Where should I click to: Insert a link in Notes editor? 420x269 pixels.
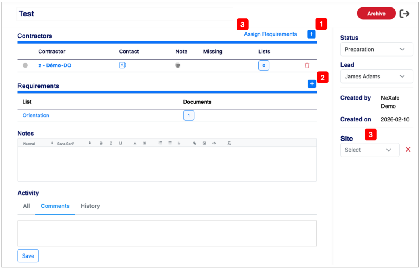point(195,144)
